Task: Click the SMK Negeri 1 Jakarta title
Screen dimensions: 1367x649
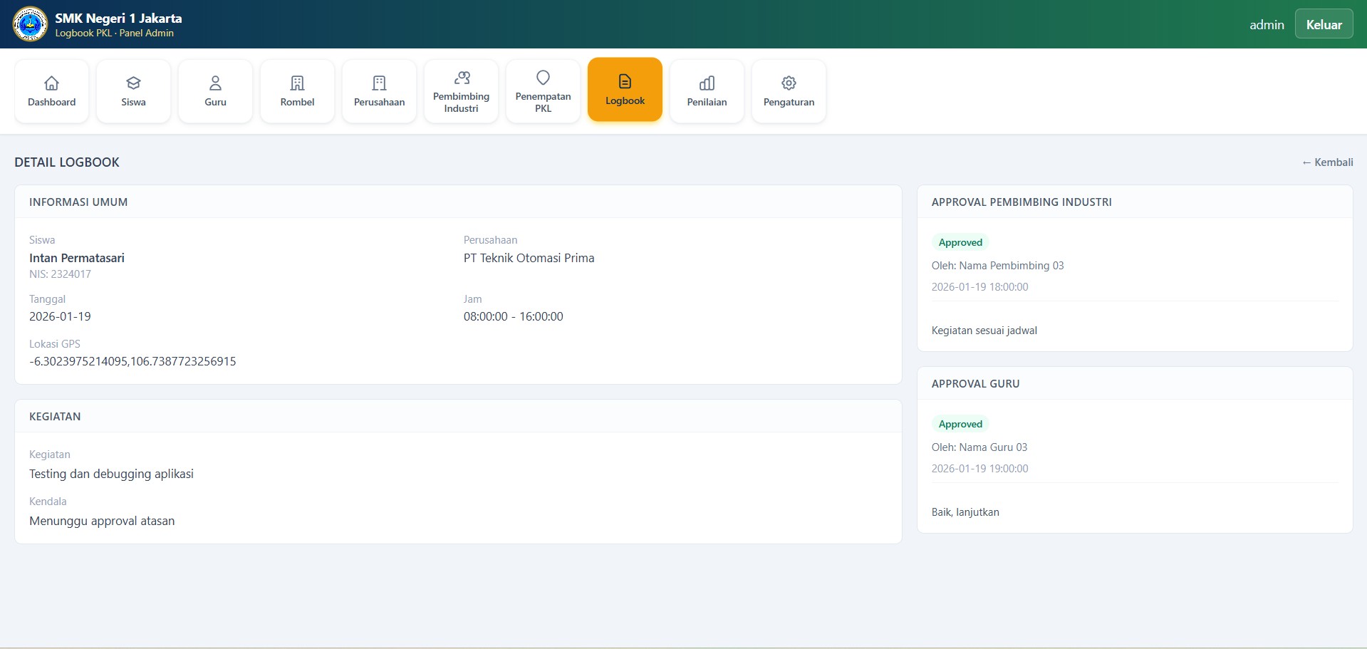Action: (118, 19)
